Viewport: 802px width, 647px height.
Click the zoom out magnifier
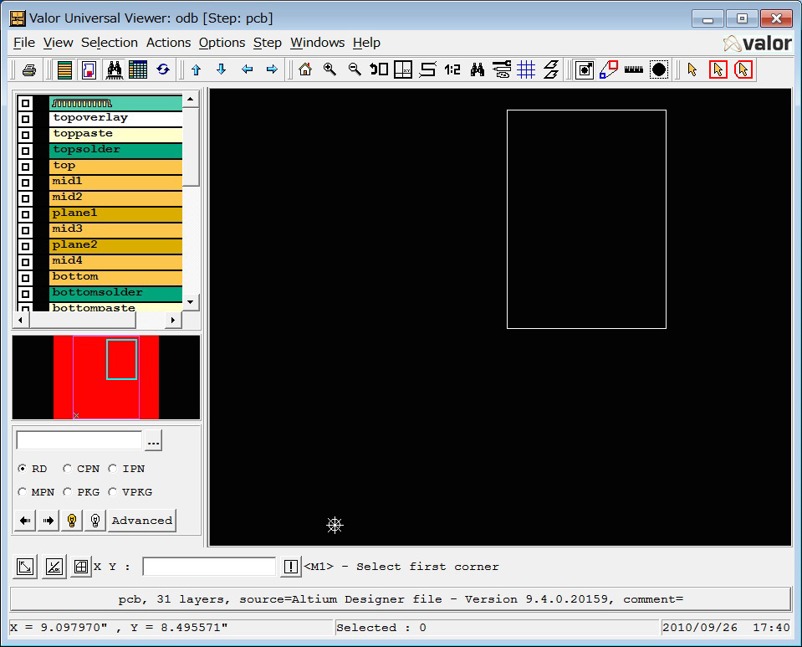pos(355,69)
